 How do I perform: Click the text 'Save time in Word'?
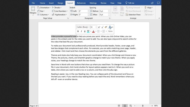pos(58,64)
